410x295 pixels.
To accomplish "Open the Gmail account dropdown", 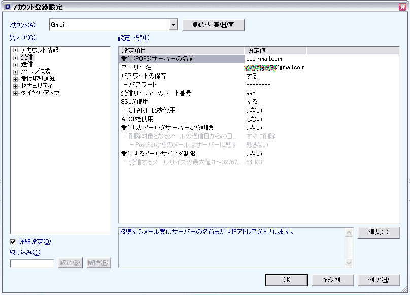I will coord(173,25).
